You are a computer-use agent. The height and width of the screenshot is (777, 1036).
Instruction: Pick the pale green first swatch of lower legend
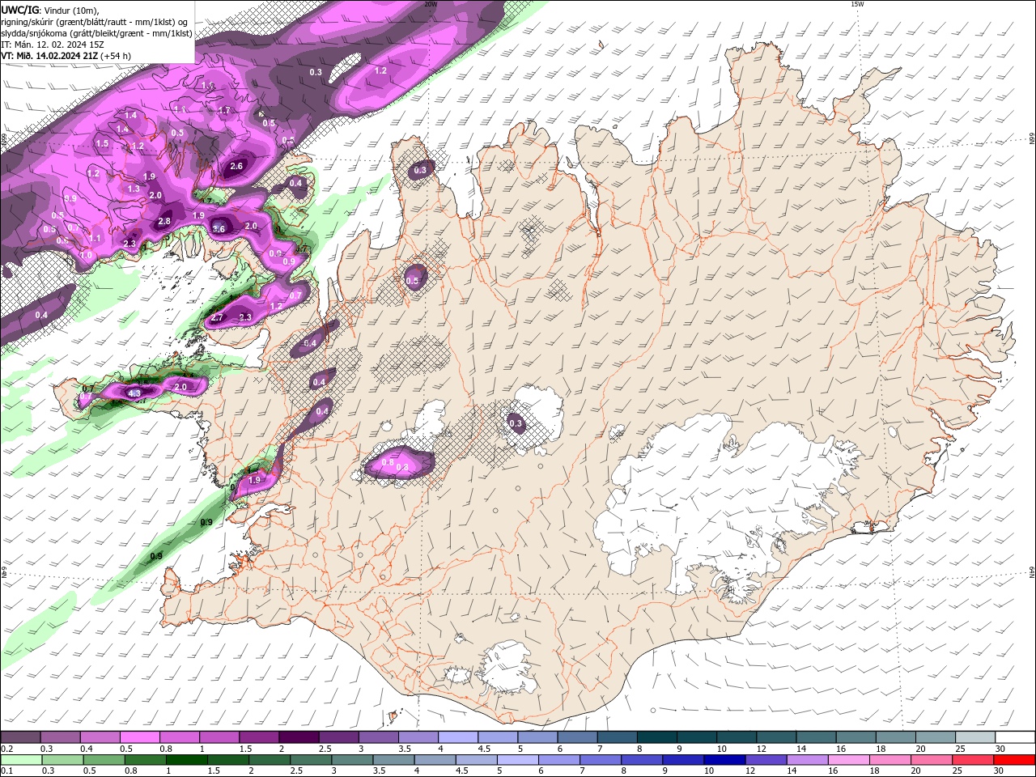(21, 760)
